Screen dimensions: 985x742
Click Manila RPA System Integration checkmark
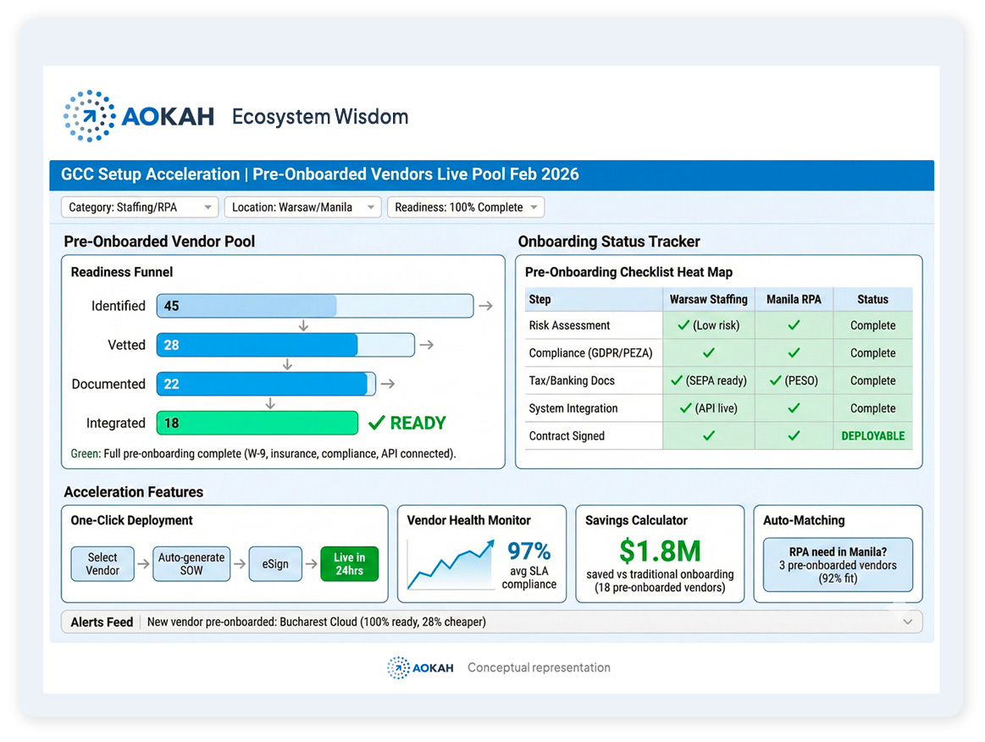click(x=794, y=408)
